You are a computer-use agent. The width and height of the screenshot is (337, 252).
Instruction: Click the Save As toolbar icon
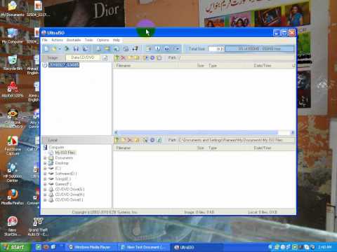(85, 48)
